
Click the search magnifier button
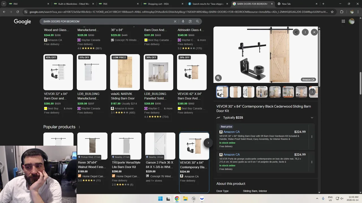click(x=197, y=21)
